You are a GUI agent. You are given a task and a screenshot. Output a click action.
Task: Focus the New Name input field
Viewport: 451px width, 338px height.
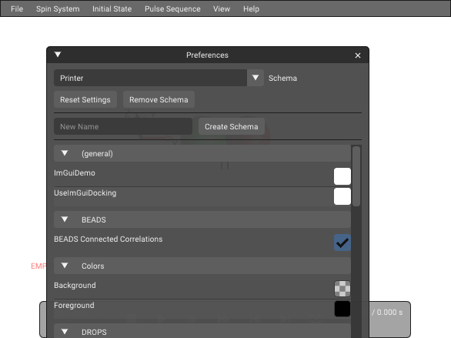123,126
